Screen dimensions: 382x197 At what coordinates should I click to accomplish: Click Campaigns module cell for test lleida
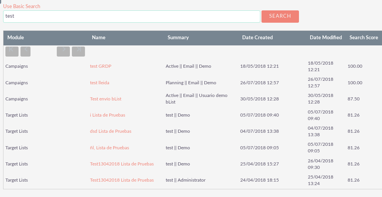click(17, 83)
